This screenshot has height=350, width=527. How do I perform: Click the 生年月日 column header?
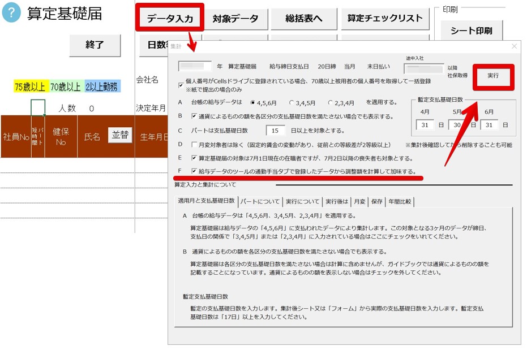153,137
